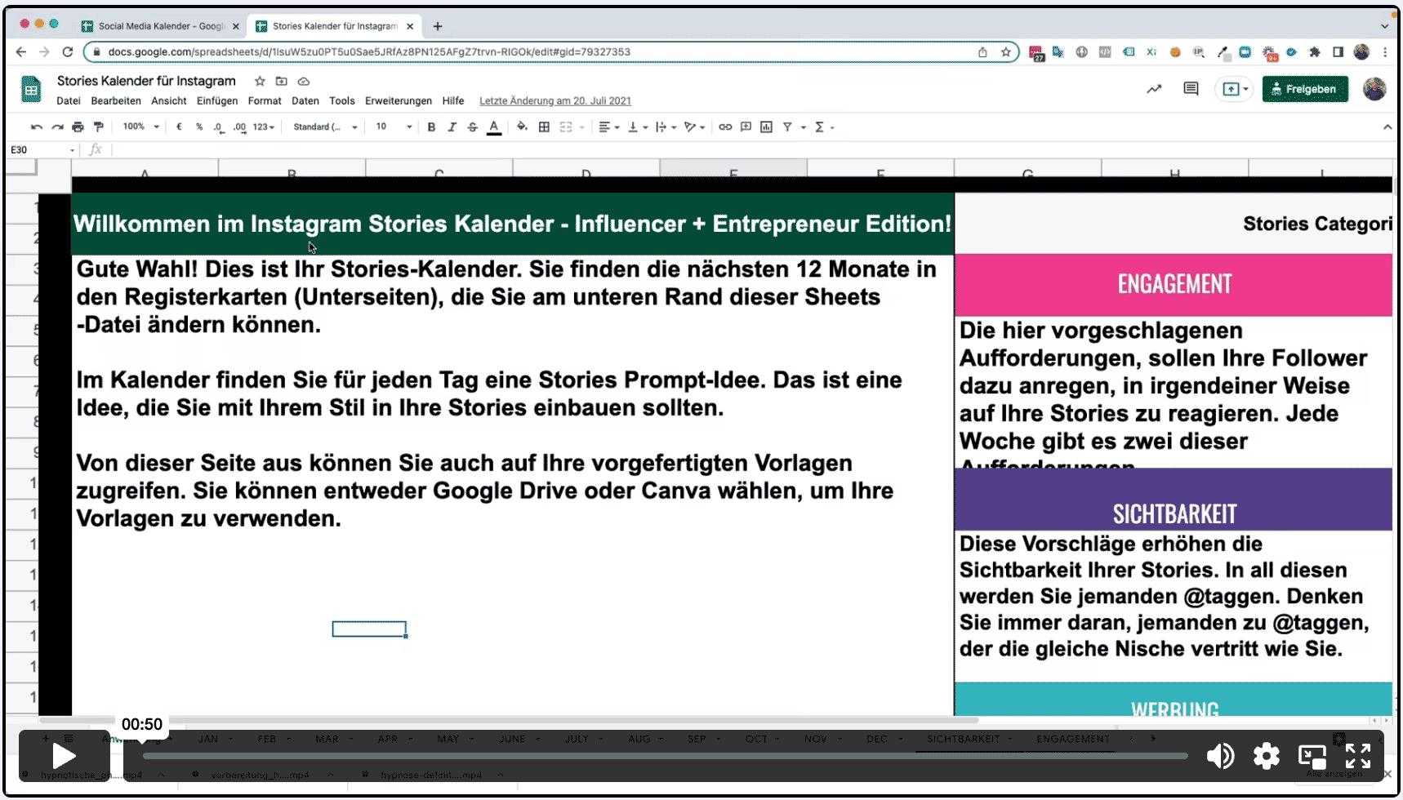Screen dimensions: 1403x800
Task: Undo the last action in toolbar
Action: (x=36, y=127)
